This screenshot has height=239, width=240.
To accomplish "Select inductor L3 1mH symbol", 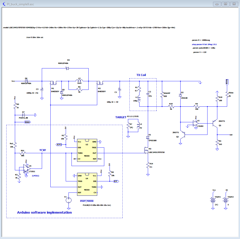I will click(x=79, y=81).
